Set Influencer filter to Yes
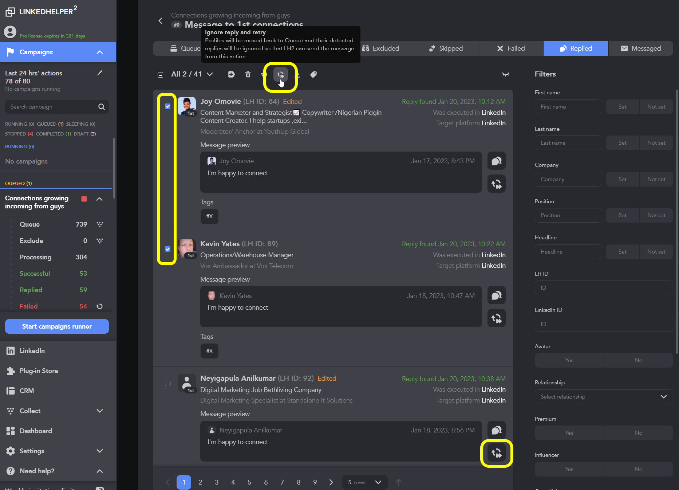 (x=569, y=469)
